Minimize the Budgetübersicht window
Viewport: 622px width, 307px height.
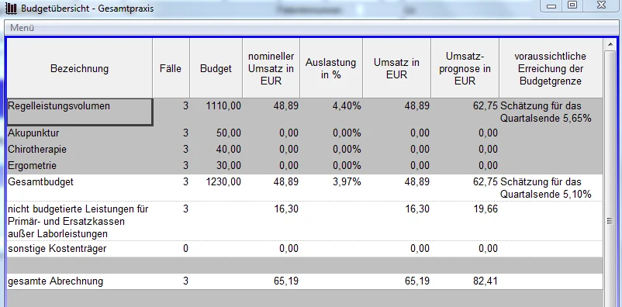(x=551, y=5)
